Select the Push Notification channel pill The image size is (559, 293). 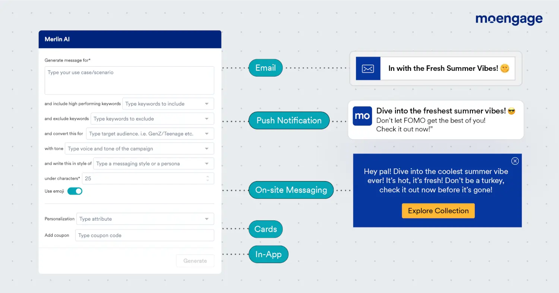coord(289,120)
